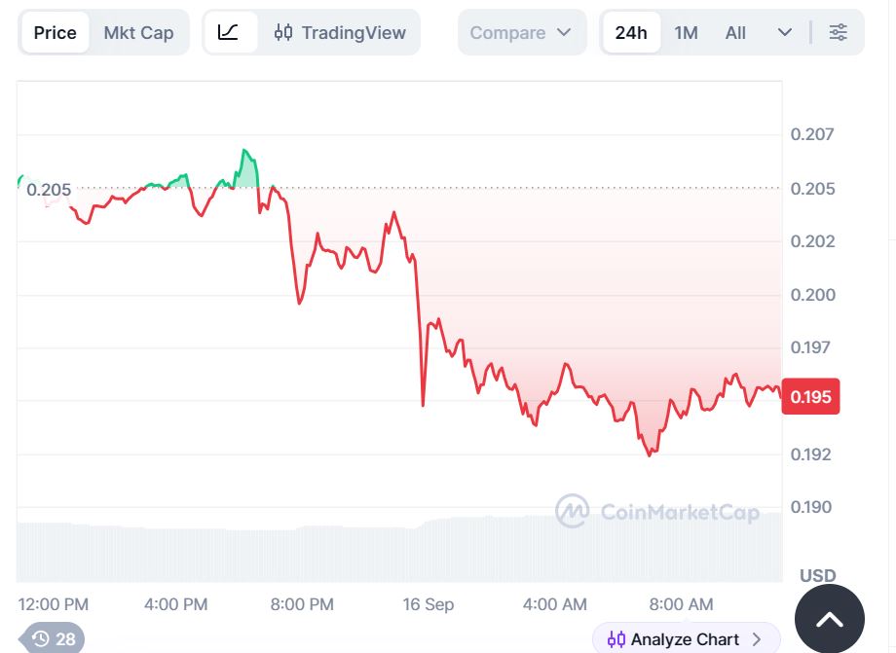896x653 pixels.
Task: Click the chart's lowest point near 8:00 AM
Action: [x=650, y=454]
